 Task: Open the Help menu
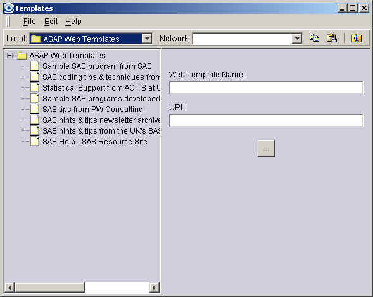pos(73,22)
